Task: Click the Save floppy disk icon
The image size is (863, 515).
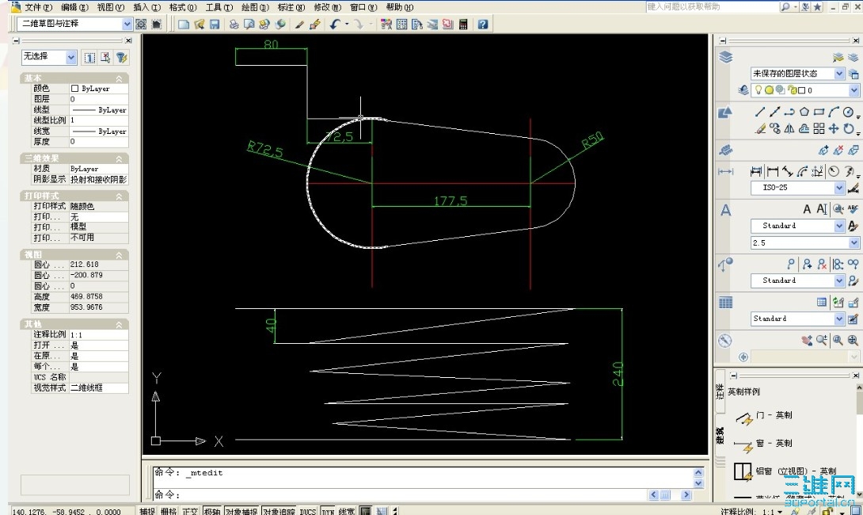Action: point(215,25)
